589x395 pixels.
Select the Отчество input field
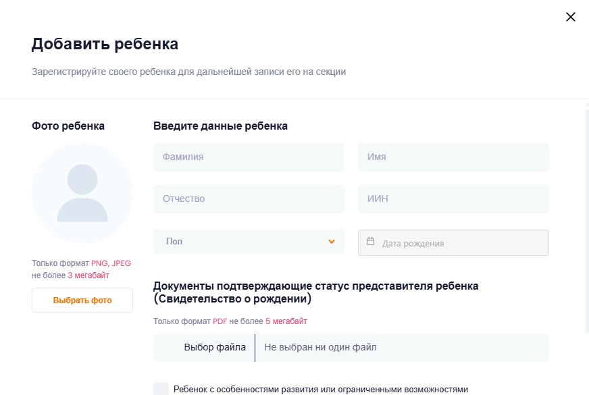[x=249, y=199]
